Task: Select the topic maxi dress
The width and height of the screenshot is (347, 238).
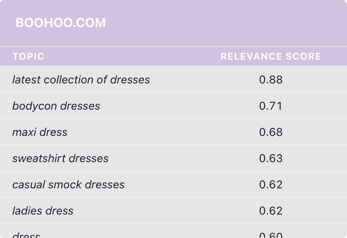Action: [40, 132]
